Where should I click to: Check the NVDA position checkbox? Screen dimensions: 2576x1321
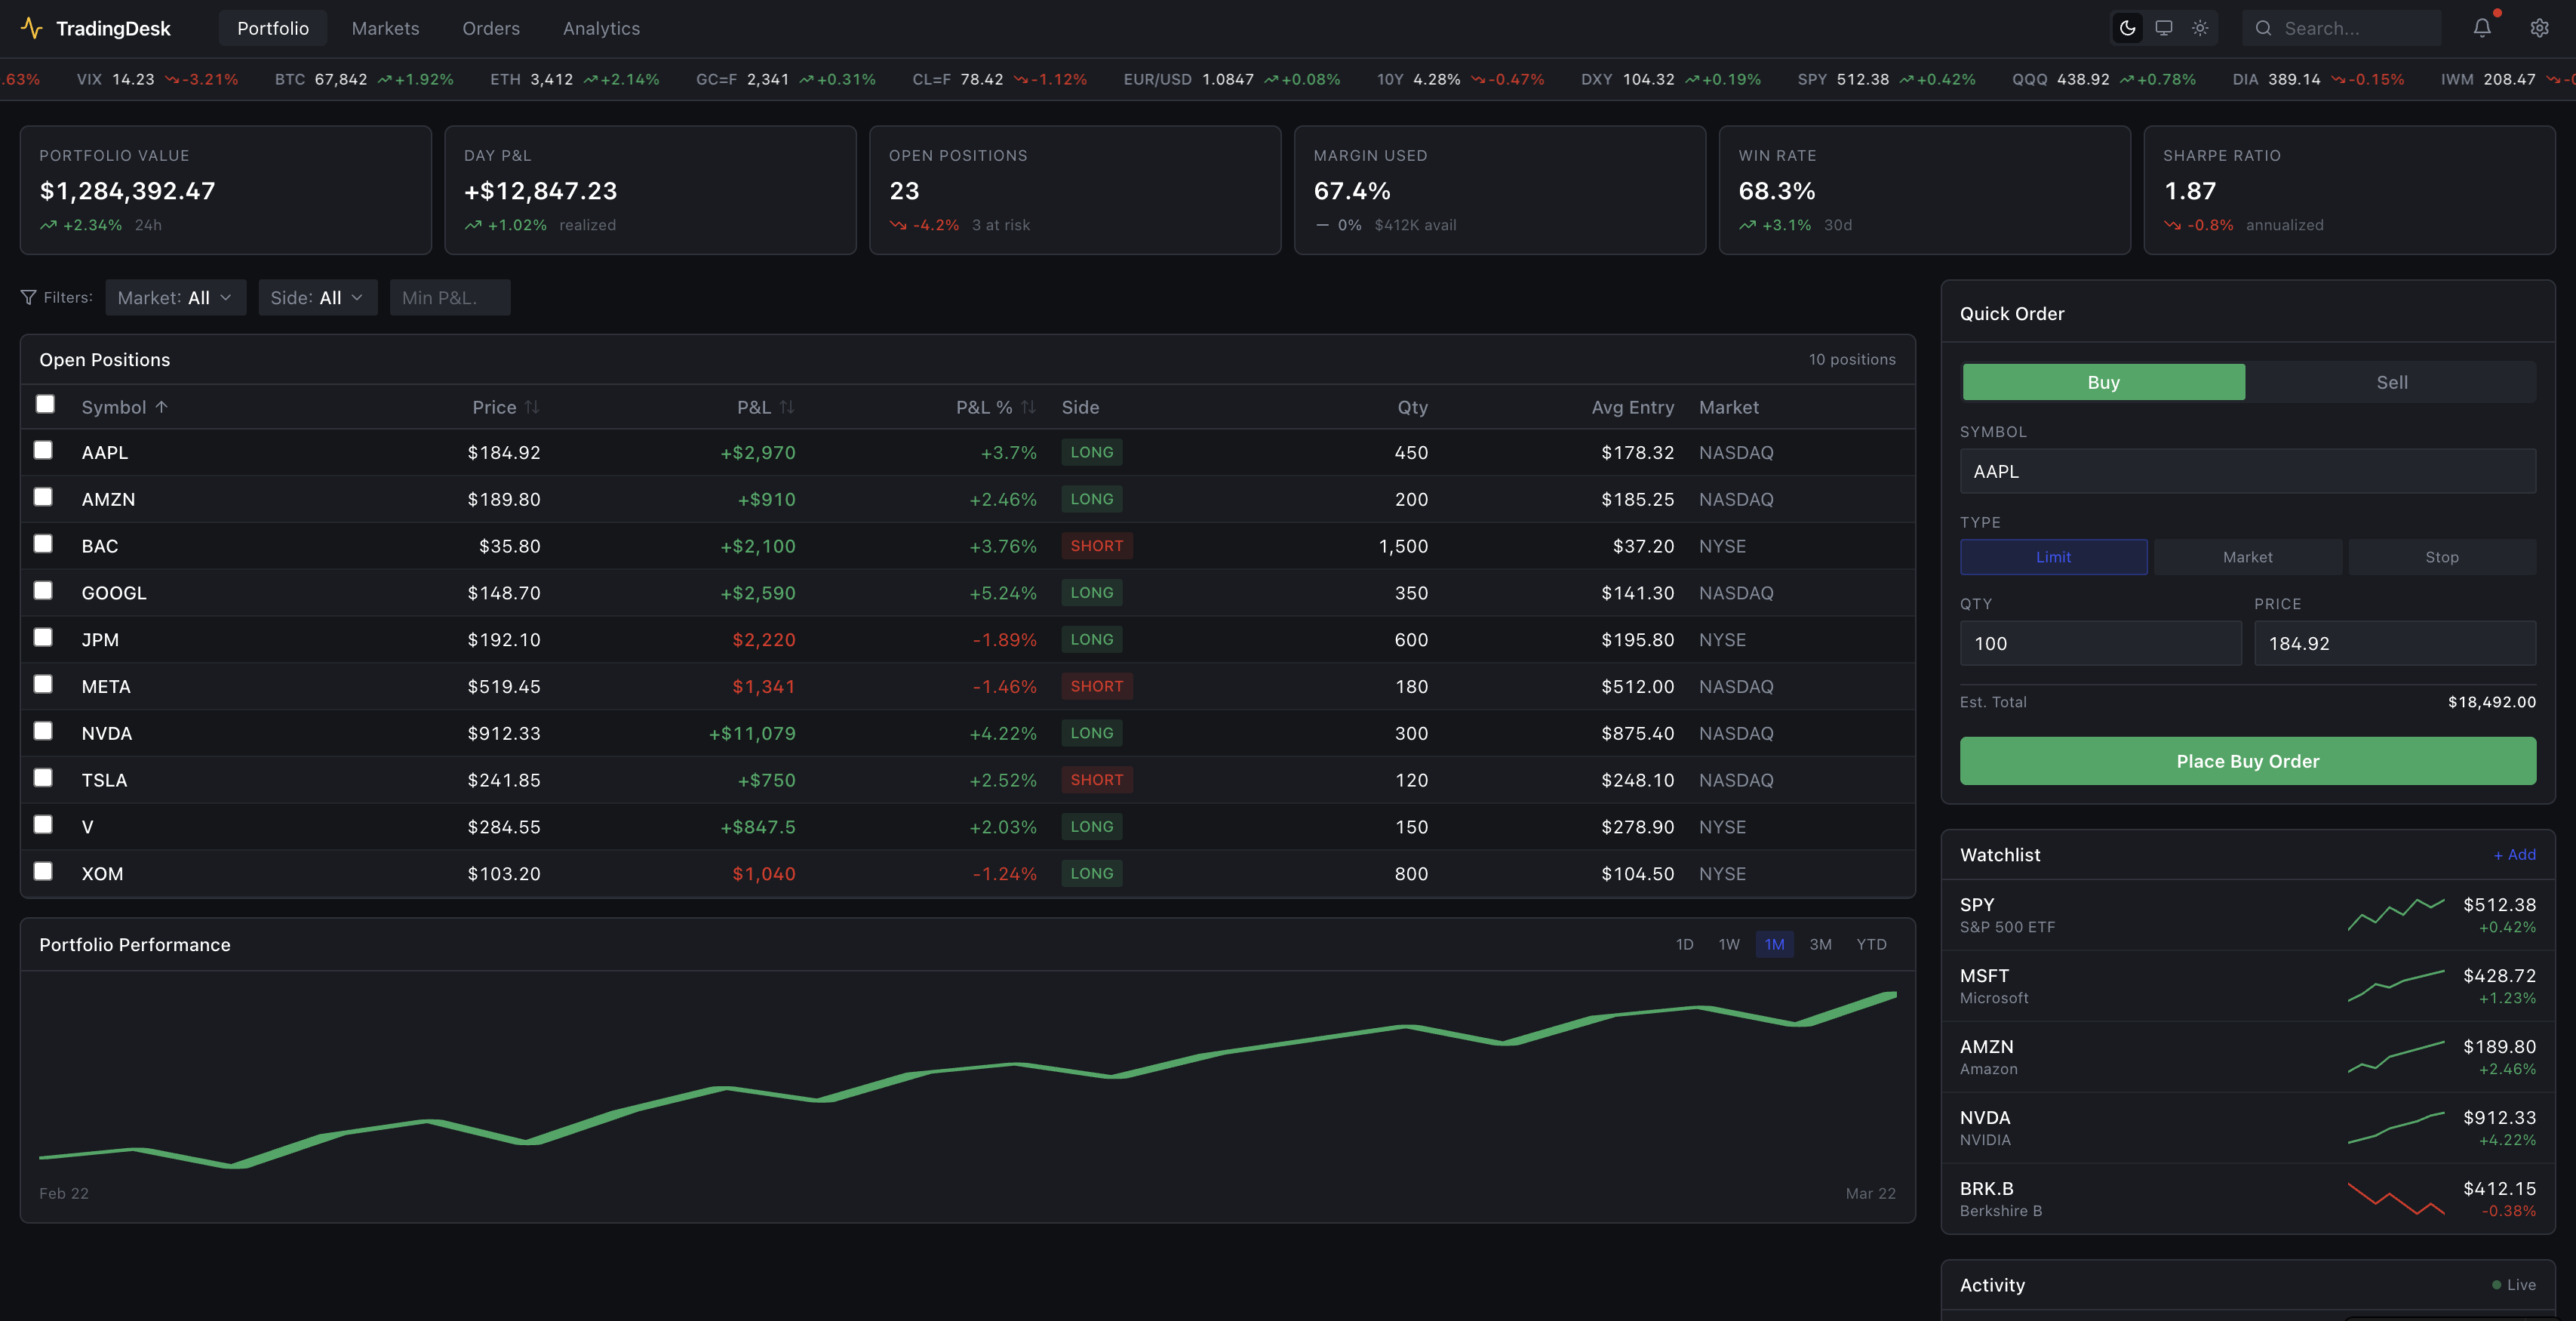pyautogui.click(x=43, y=731)
